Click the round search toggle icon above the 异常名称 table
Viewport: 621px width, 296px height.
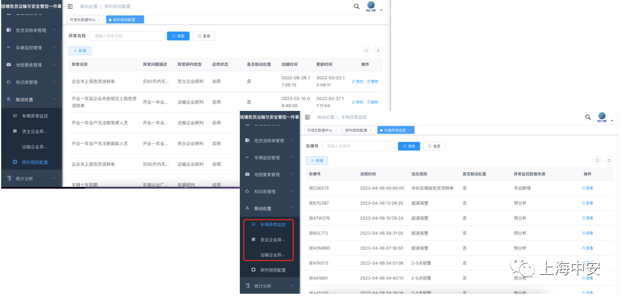(x=366, y=51)
